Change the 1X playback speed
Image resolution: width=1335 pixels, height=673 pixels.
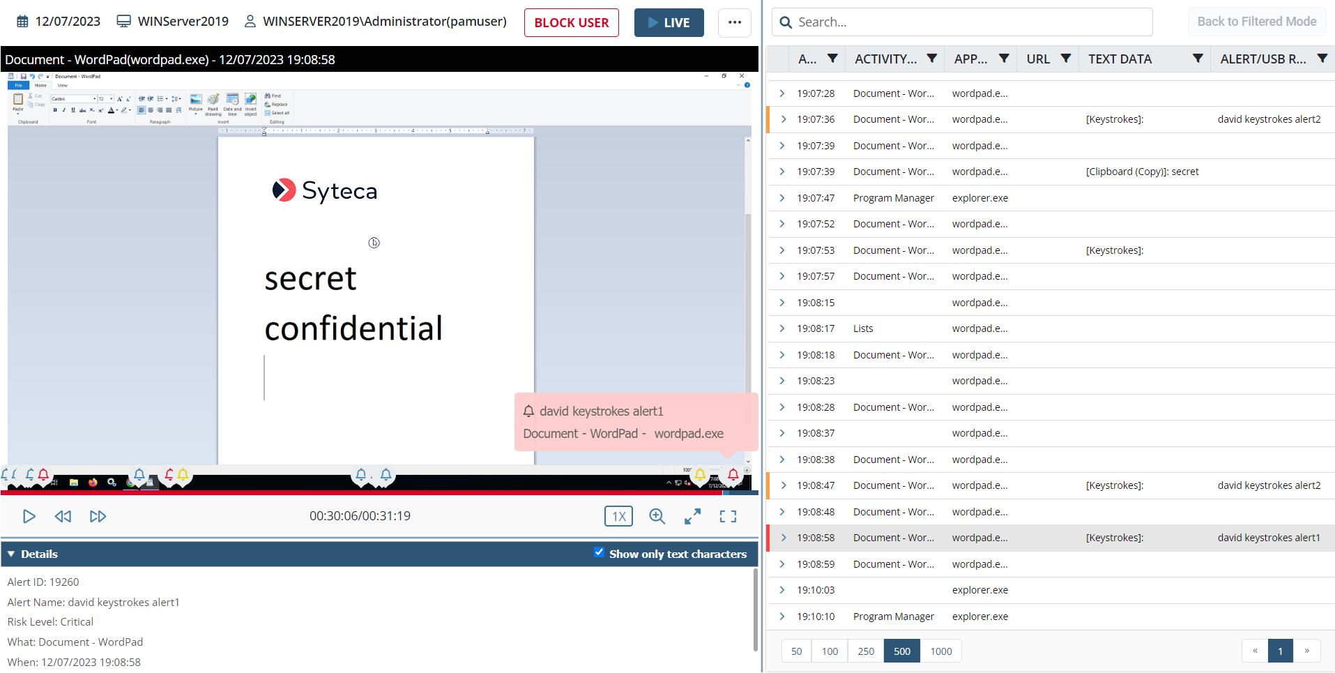pos(618,516)
